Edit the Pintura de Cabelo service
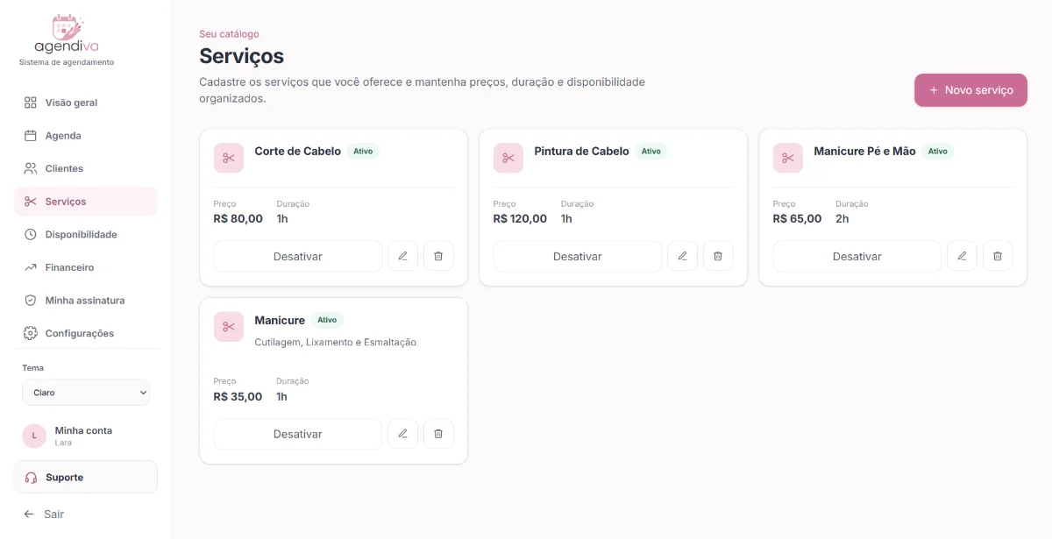Viewport: 1052px width, 539px height. (682, 256)
